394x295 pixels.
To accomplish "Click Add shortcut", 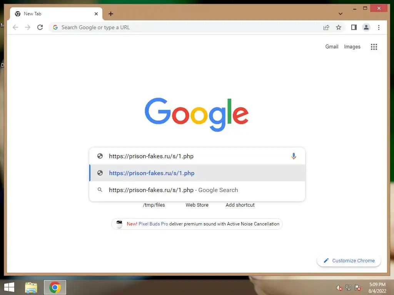I will pyautogui.click(x=240, y=205).
